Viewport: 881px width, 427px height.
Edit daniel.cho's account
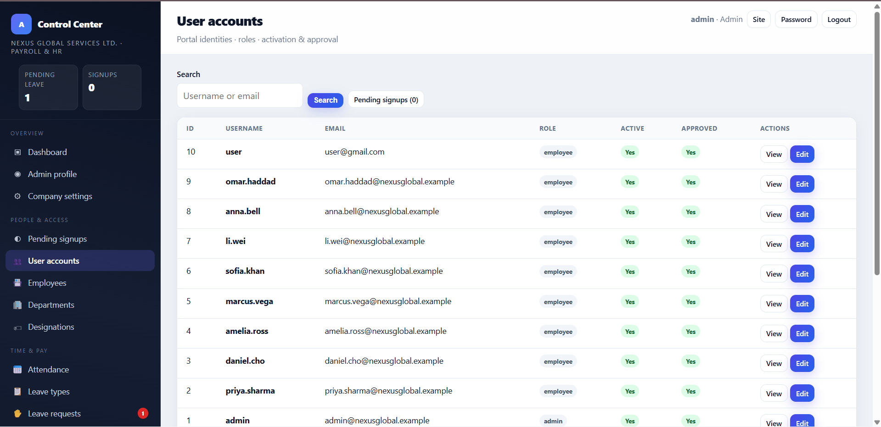(x=802, y=363)
